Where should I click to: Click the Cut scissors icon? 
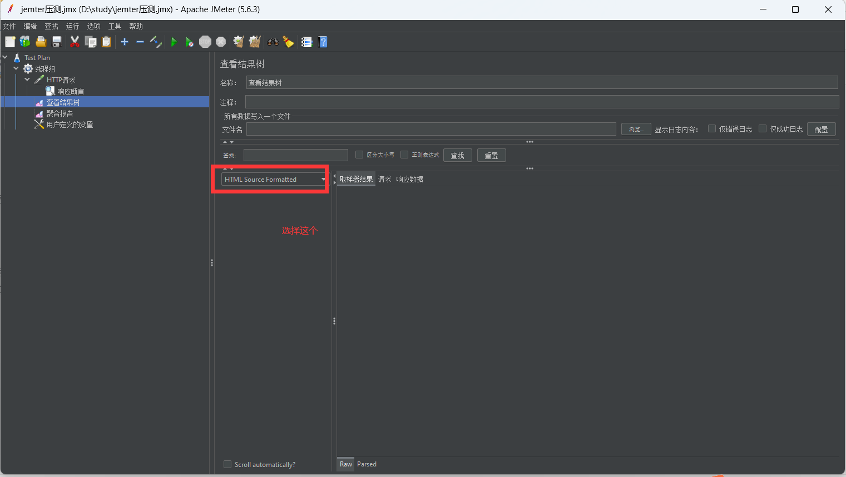click(x=75, y=42)
